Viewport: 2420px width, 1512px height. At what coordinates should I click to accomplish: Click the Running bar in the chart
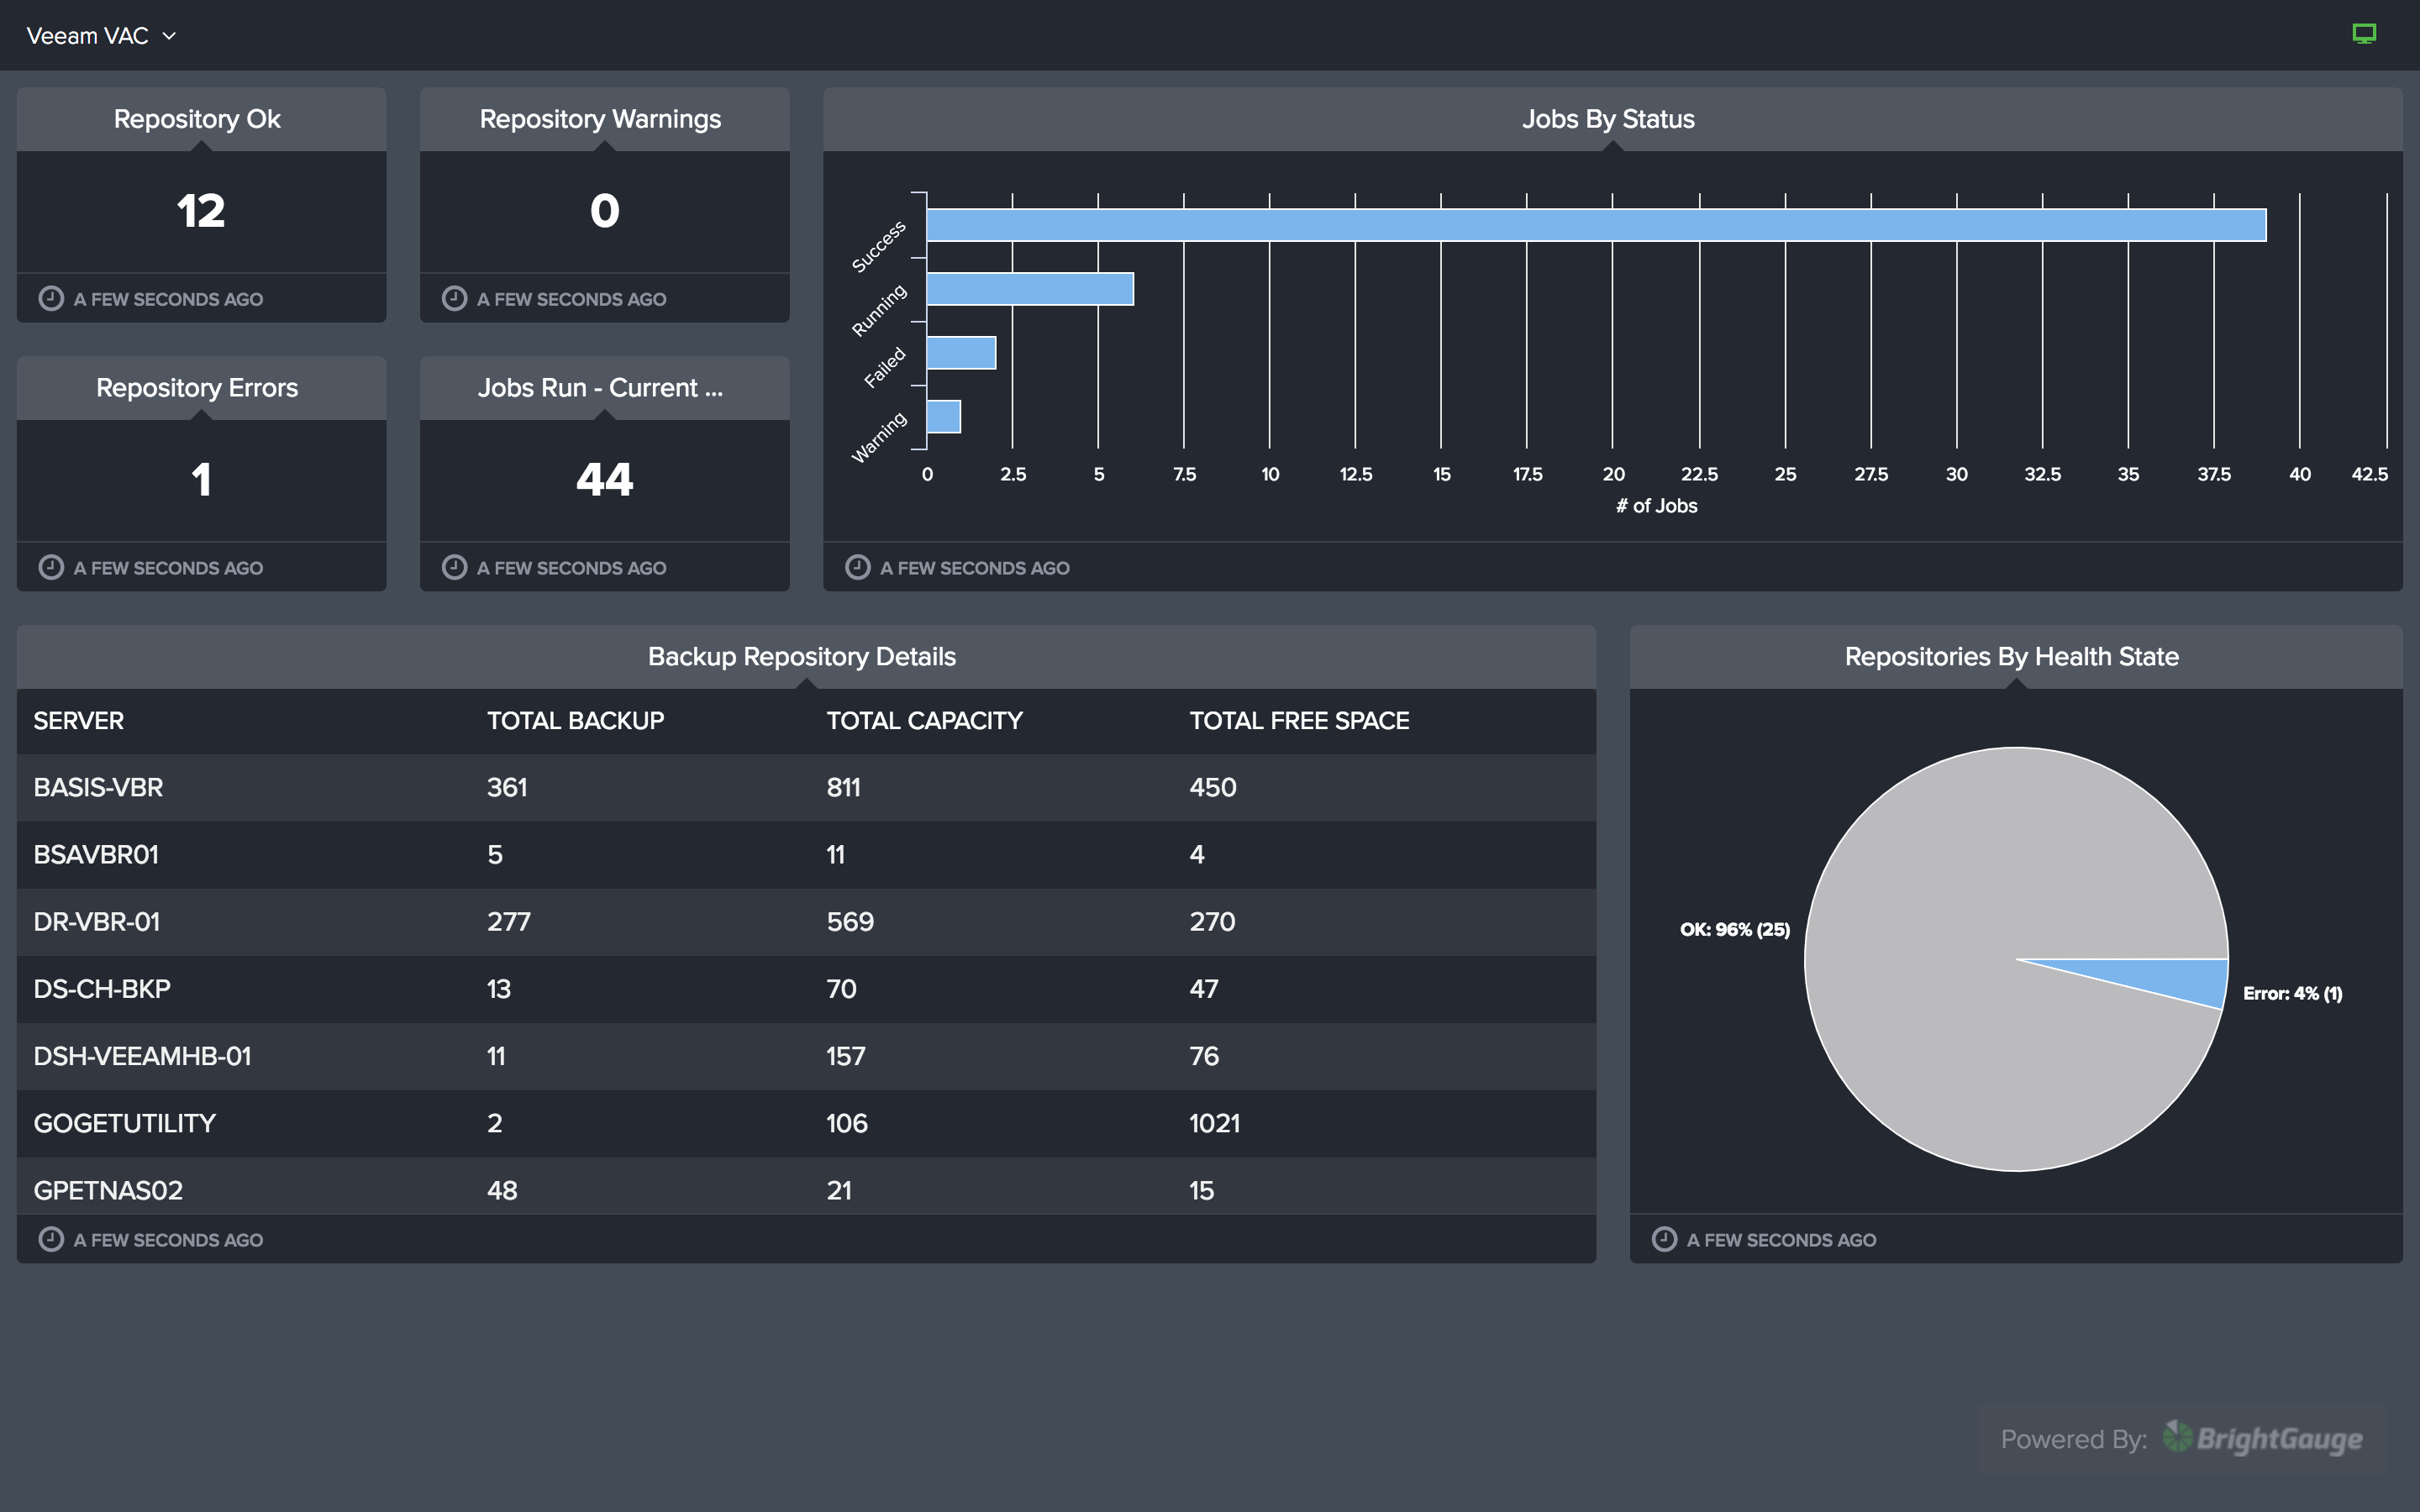click(x=1030, y=289)
